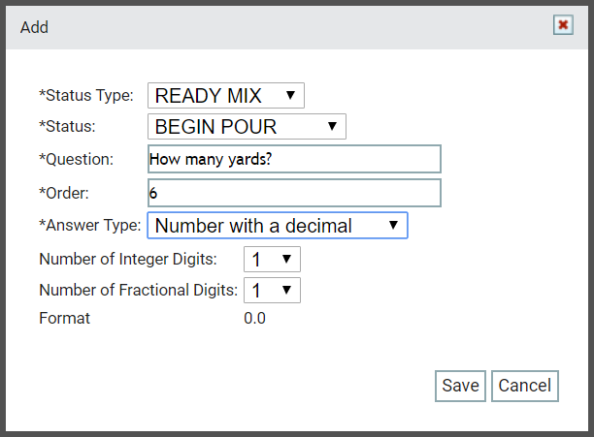Click the 0.0 format preview value

[x=254, y=318]
